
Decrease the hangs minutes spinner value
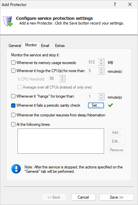101,98
